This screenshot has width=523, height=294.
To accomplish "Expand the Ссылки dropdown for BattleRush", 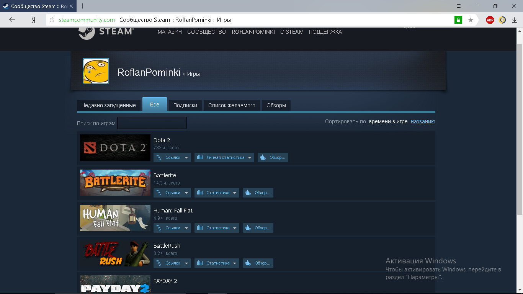I will tap(172, 263).
